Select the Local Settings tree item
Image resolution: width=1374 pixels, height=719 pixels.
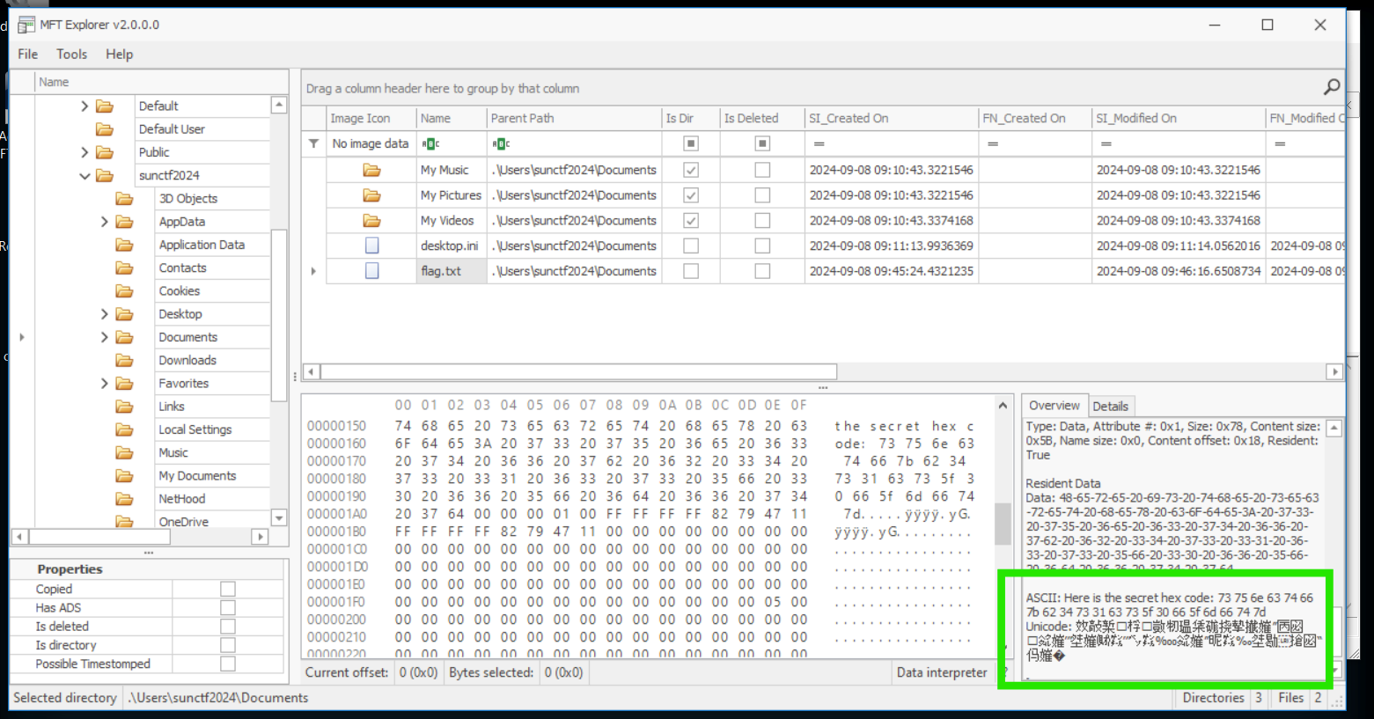(x=195, y=429)
